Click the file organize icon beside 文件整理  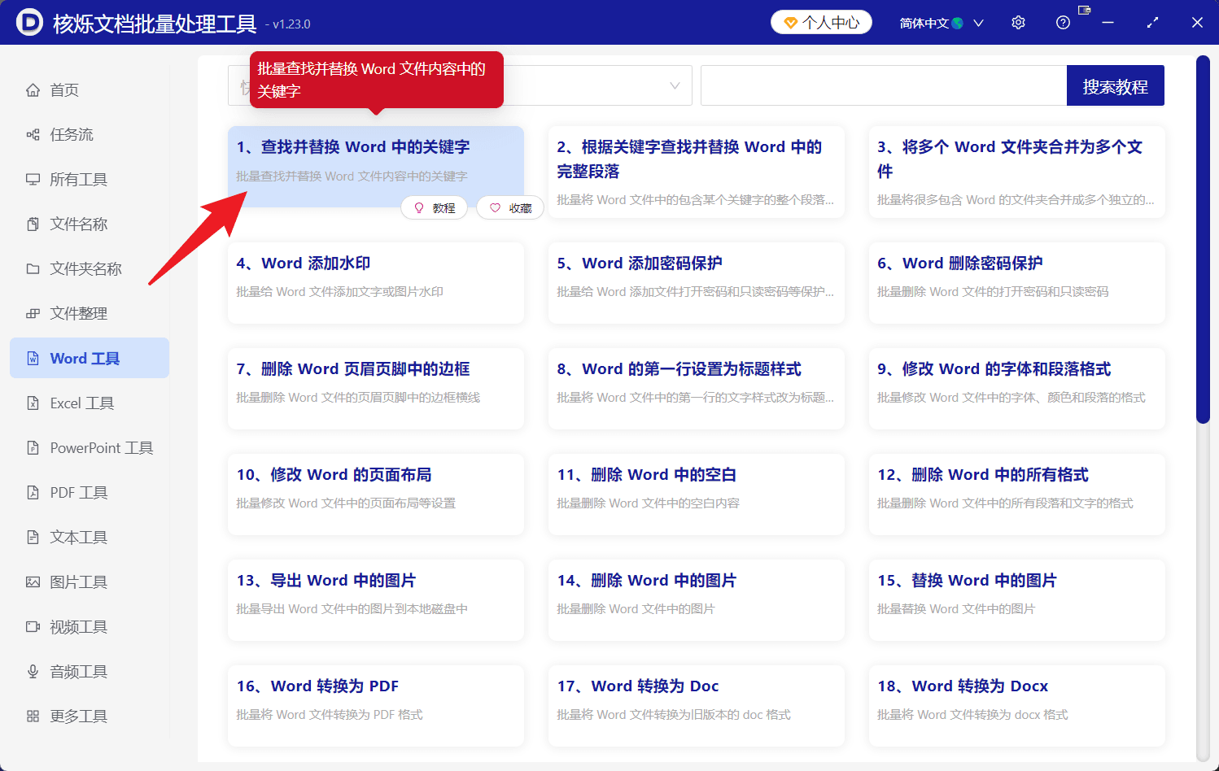(33, 314)
